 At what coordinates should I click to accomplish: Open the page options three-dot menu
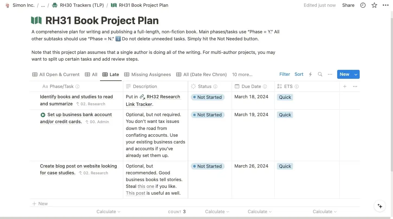point(386,5)
